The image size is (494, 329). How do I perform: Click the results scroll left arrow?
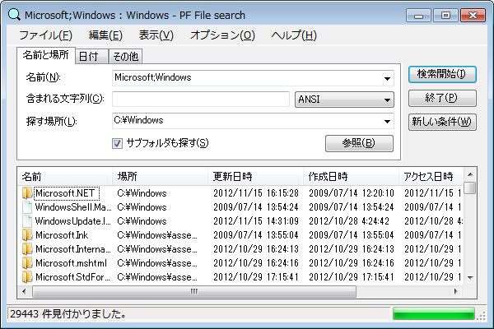24,291
